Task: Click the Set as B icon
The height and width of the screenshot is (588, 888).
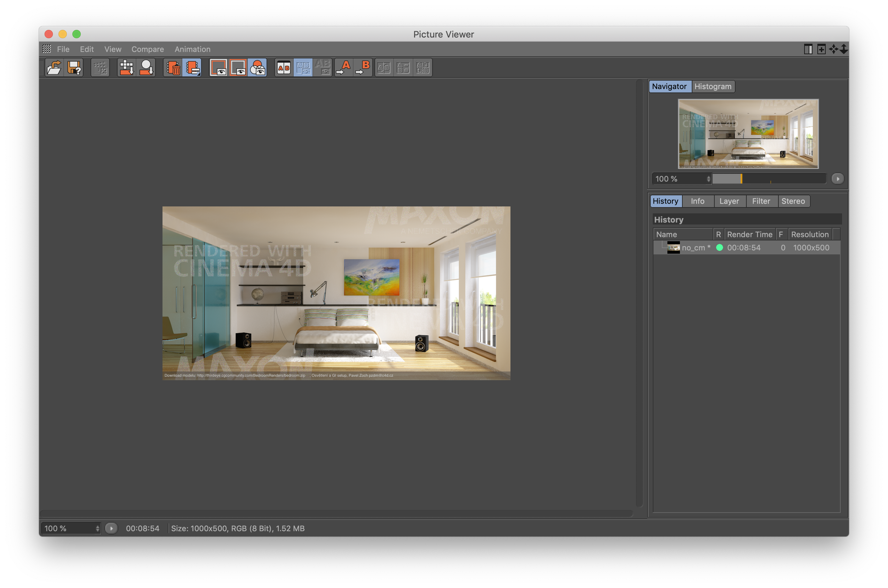Action: click(363, 68)
